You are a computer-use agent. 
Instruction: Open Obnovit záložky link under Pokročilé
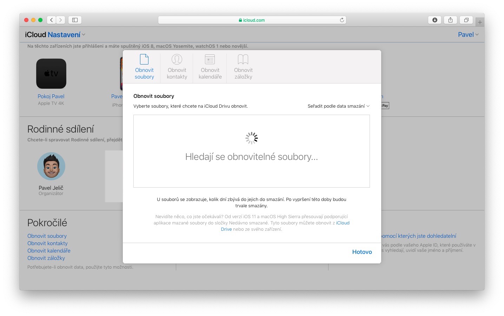coord(46,258)
